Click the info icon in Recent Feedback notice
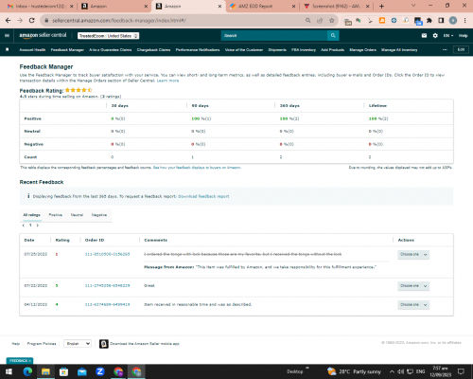This screenshot has height=379, width=473. (28, 196)
